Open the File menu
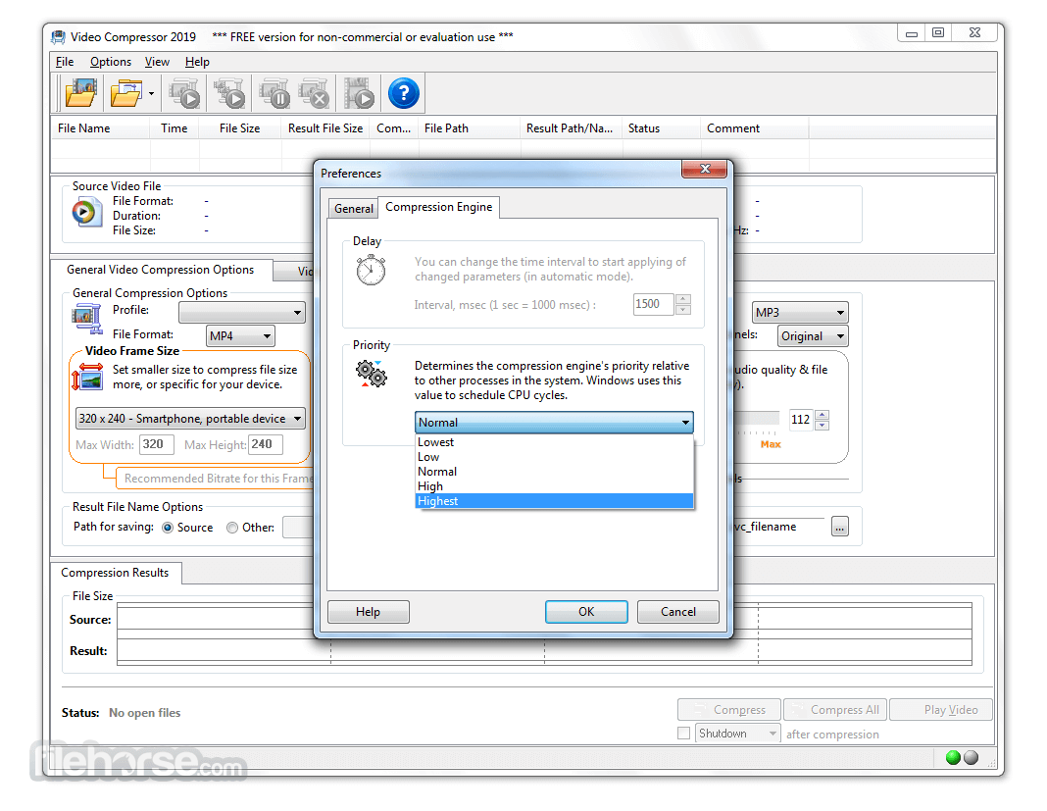The width and height of the screenshot is (1047, 811). click(65, 62)
